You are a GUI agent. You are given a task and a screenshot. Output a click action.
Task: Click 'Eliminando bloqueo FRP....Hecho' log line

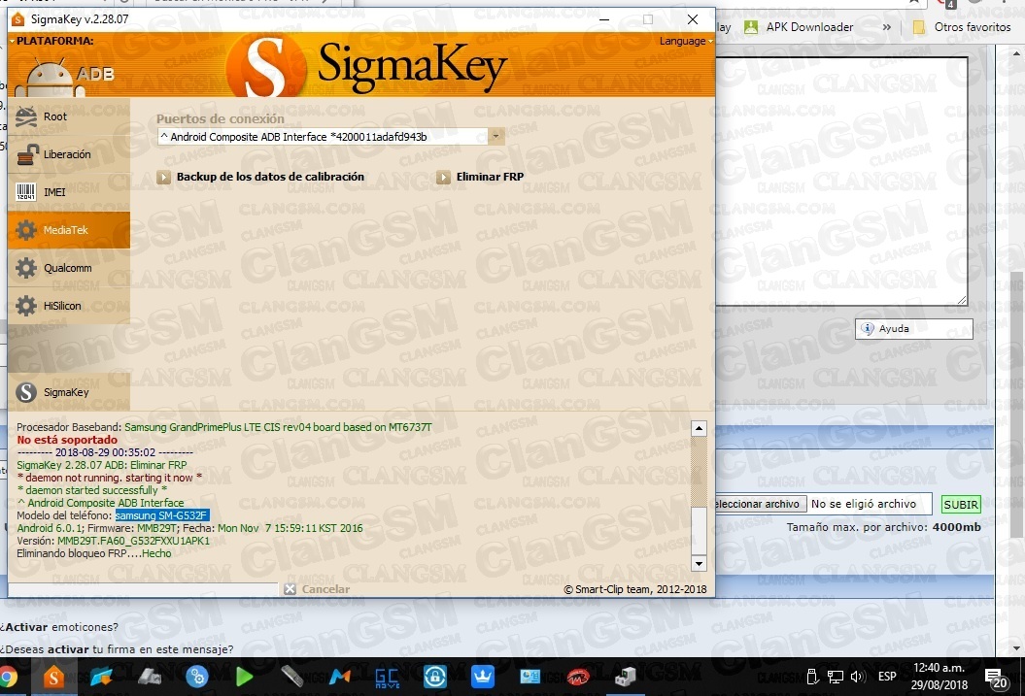pyautogui.click(x=94, y=553)
